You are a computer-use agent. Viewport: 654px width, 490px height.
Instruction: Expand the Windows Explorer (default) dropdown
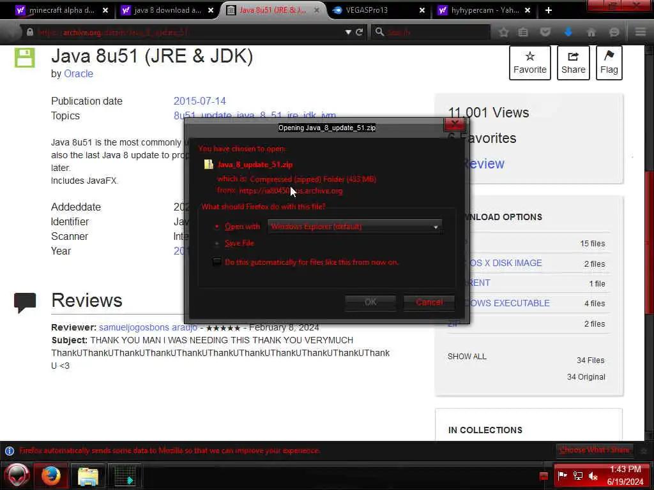point(354,226)
